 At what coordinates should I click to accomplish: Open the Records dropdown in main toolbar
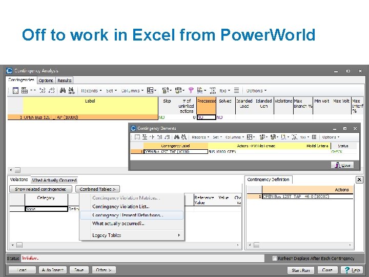91,91
